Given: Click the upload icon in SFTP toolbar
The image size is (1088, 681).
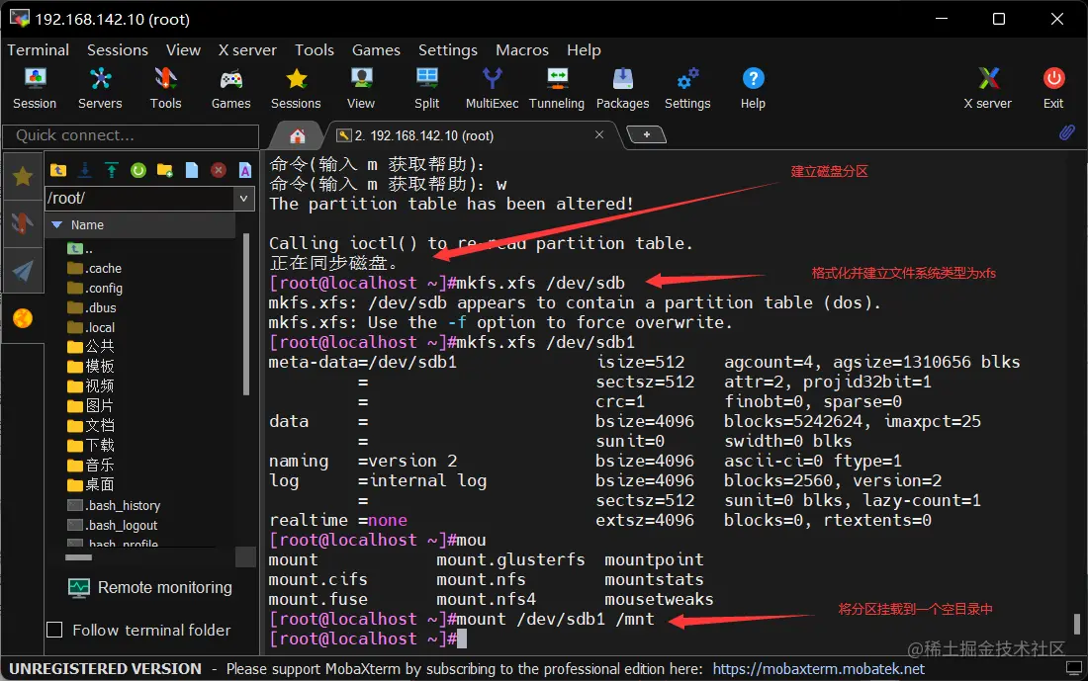Looking at the screenshot, I should point(112,170).
